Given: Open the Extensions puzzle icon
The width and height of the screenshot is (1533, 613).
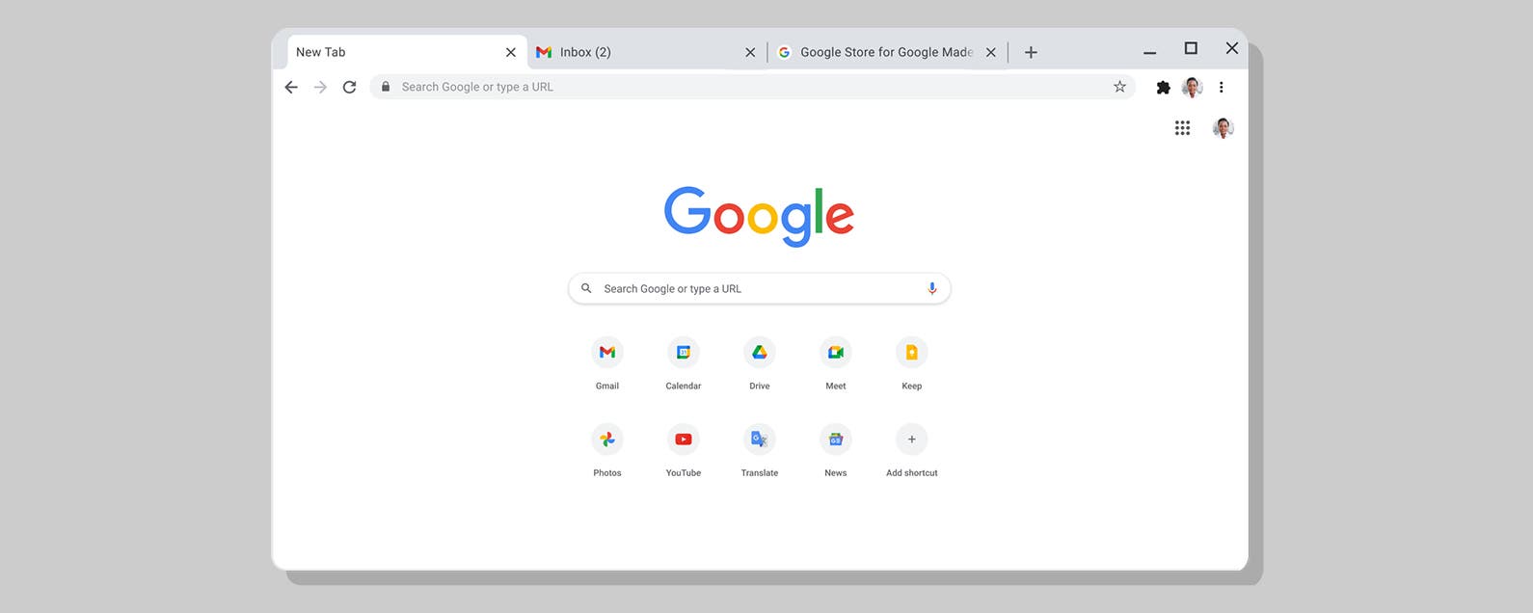Looking at the screenshot, I should click(1164, 87).
